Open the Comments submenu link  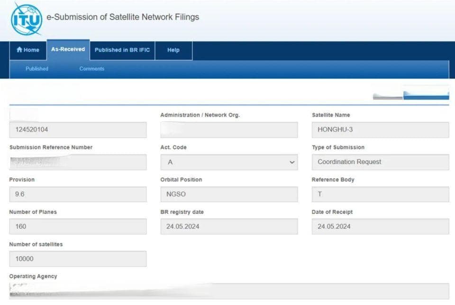click(91, 69)
